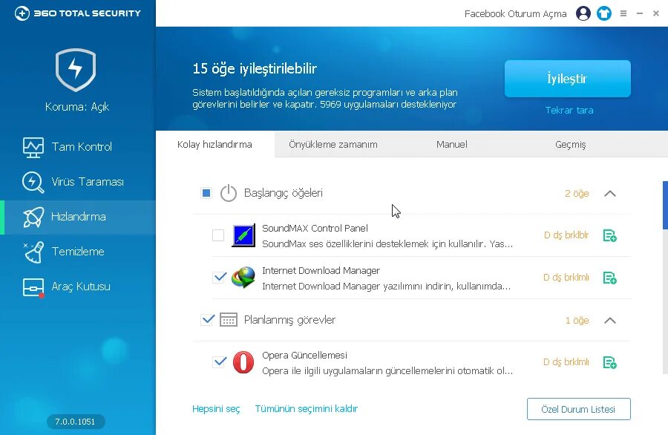Click the 360 Total Security logo
The image size is (668, 435).
[77, 13]
